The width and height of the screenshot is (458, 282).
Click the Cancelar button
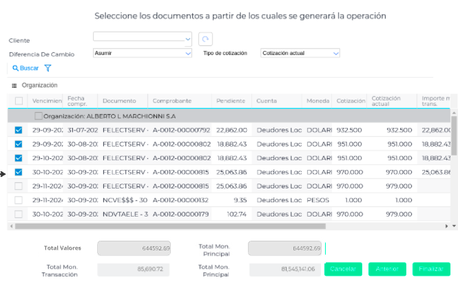[x=343, y=269]
